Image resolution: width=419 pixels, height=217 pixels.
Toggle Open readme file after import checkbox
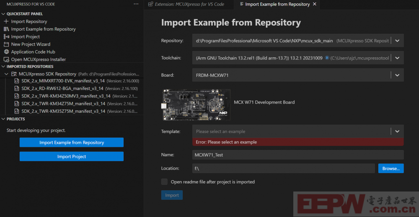(x=164, y=182)
